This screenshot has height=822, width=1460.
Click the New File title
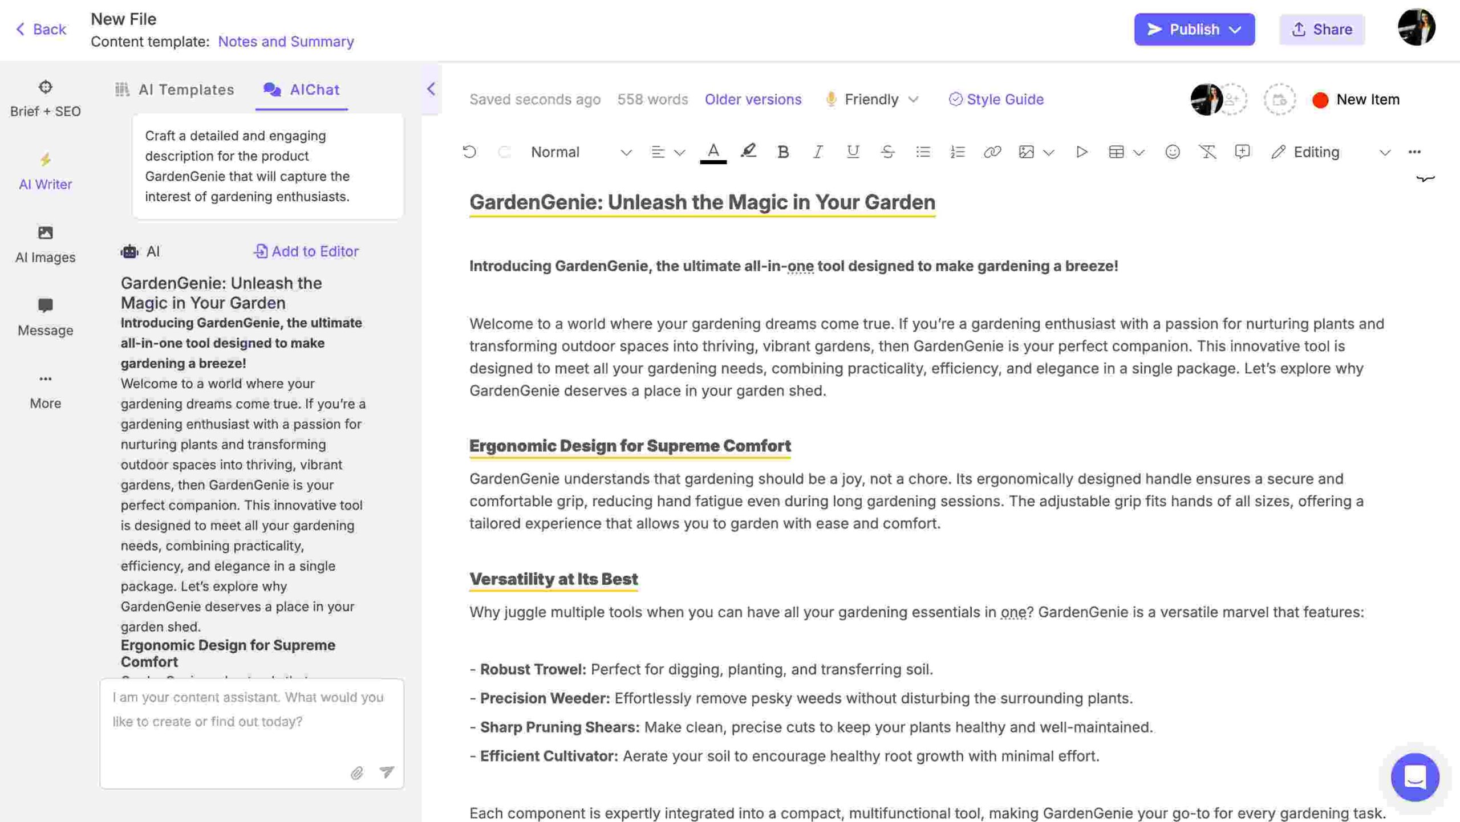123,19
